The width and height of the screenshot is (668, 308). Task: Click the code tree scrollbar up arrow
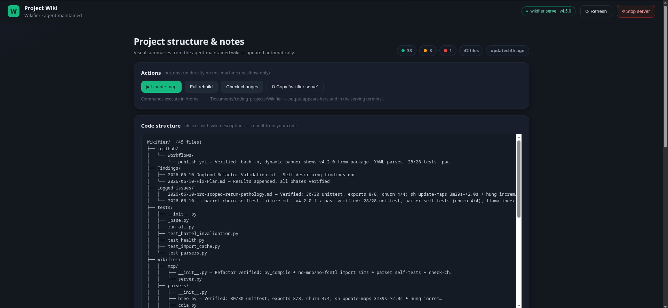(519, 137)
